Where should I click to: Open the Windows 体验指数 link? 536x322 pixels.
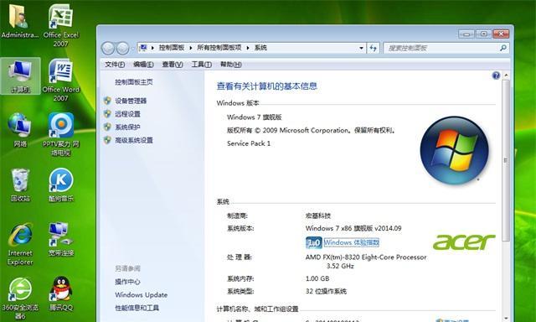click(352, 242)
